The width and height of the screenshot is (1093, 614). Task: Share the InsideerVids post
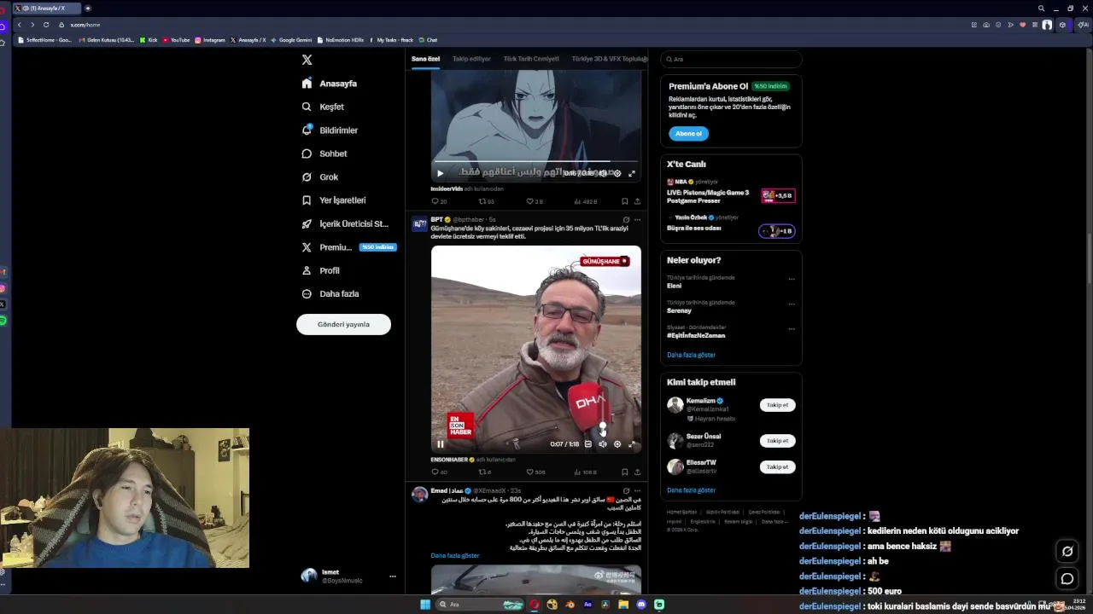(x=637, y=201)
